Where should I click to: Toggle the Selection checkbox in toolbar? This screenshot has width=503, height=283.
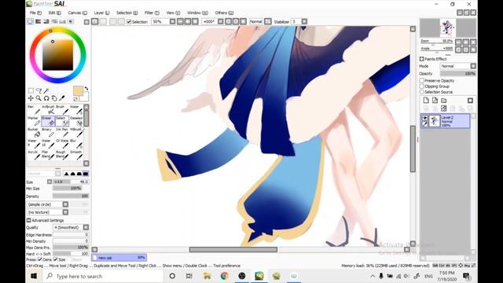point(129,22)
